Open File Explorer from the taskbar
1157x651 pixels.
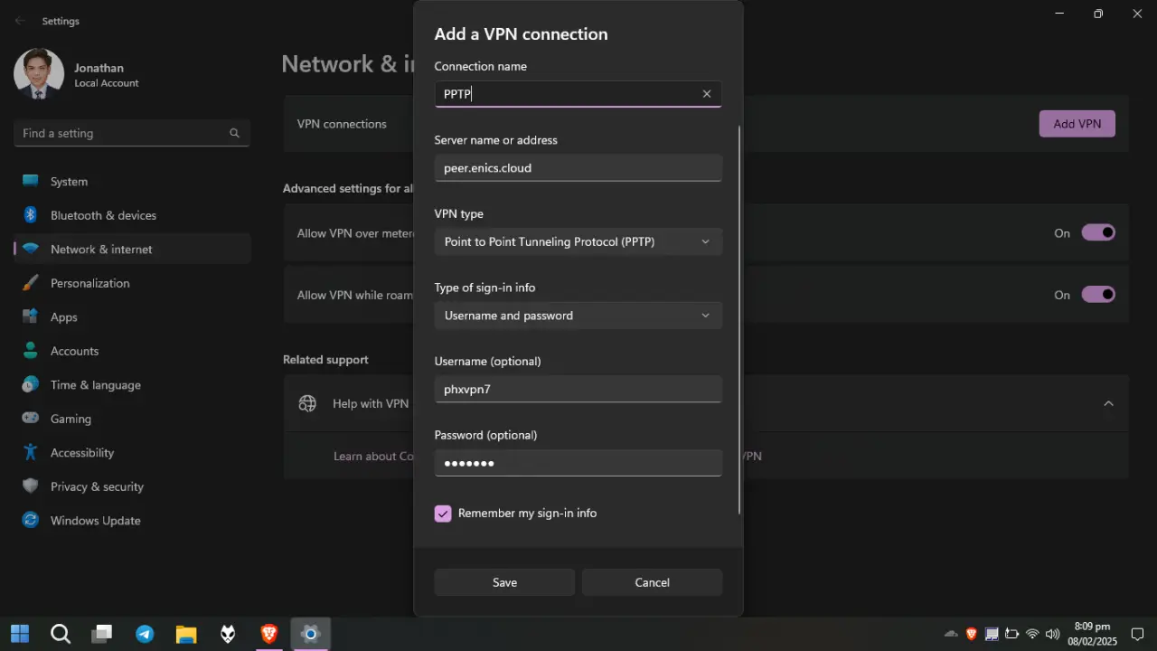(x=186, y=634)
